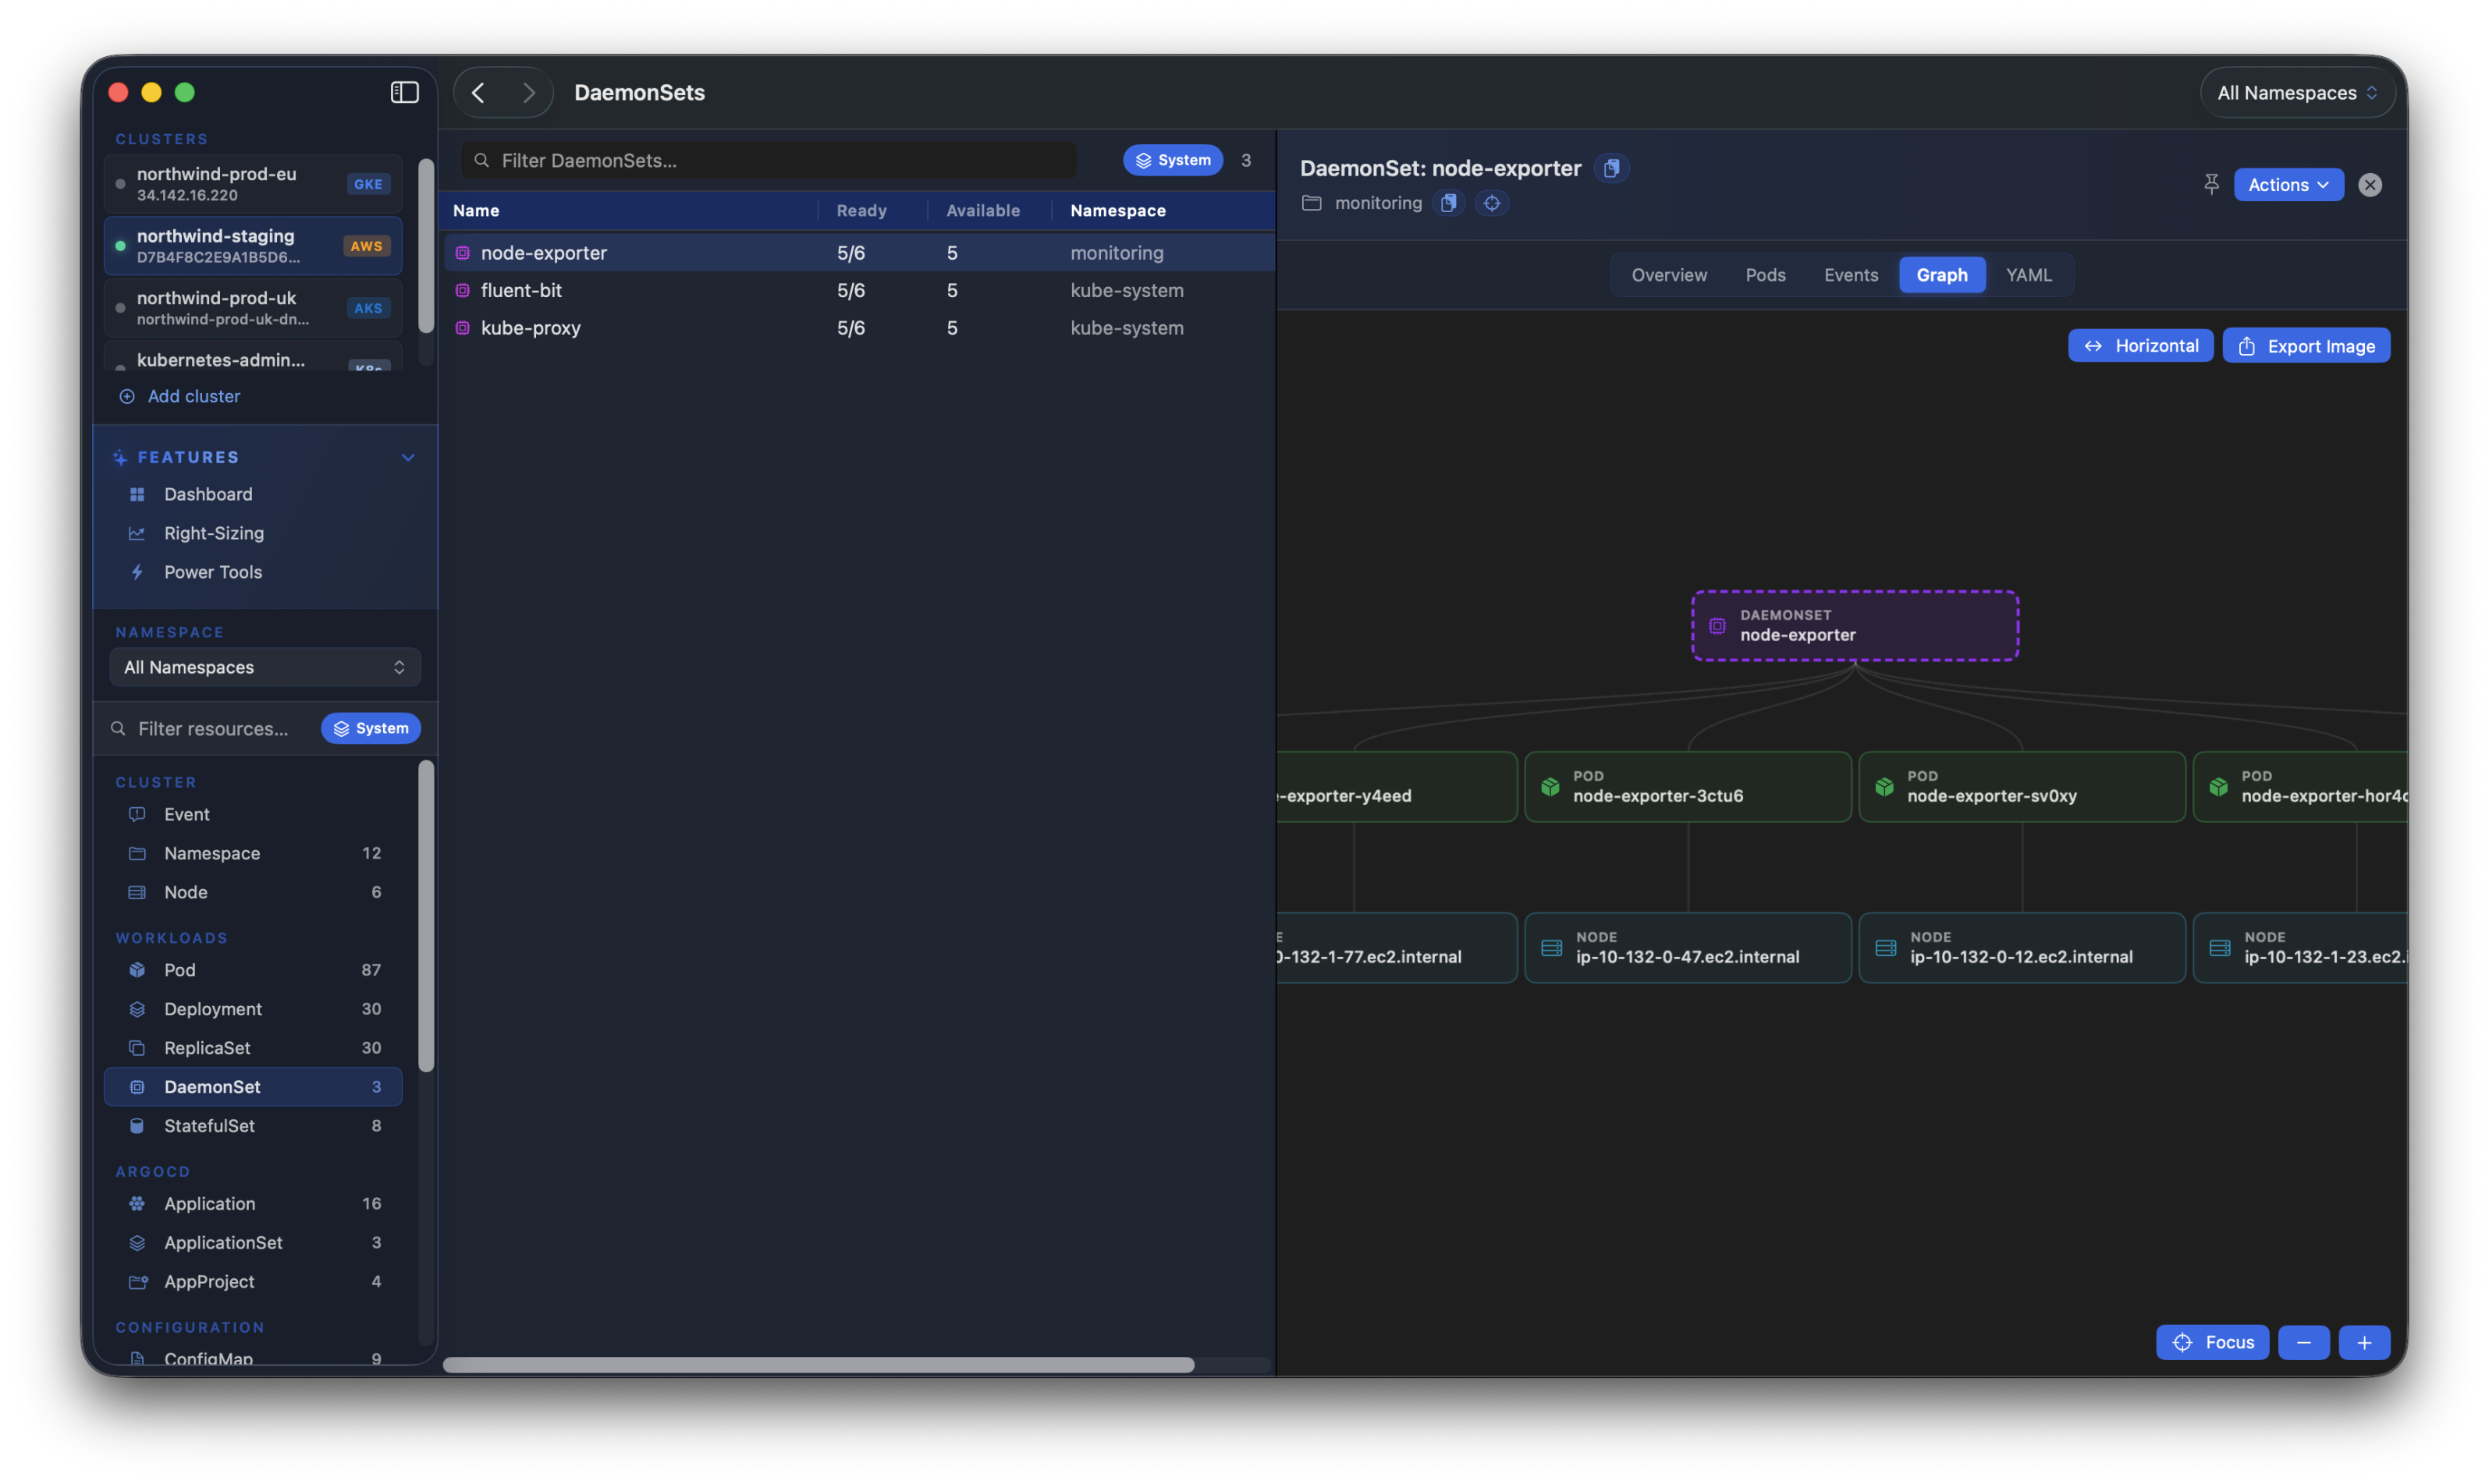
Task: Click the target icon next to monitoring
Action: click(1492, 203)
